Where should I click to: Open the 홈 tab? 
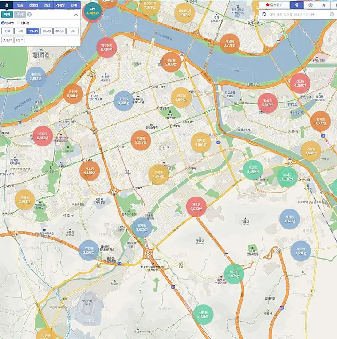[x=7, y=5]
